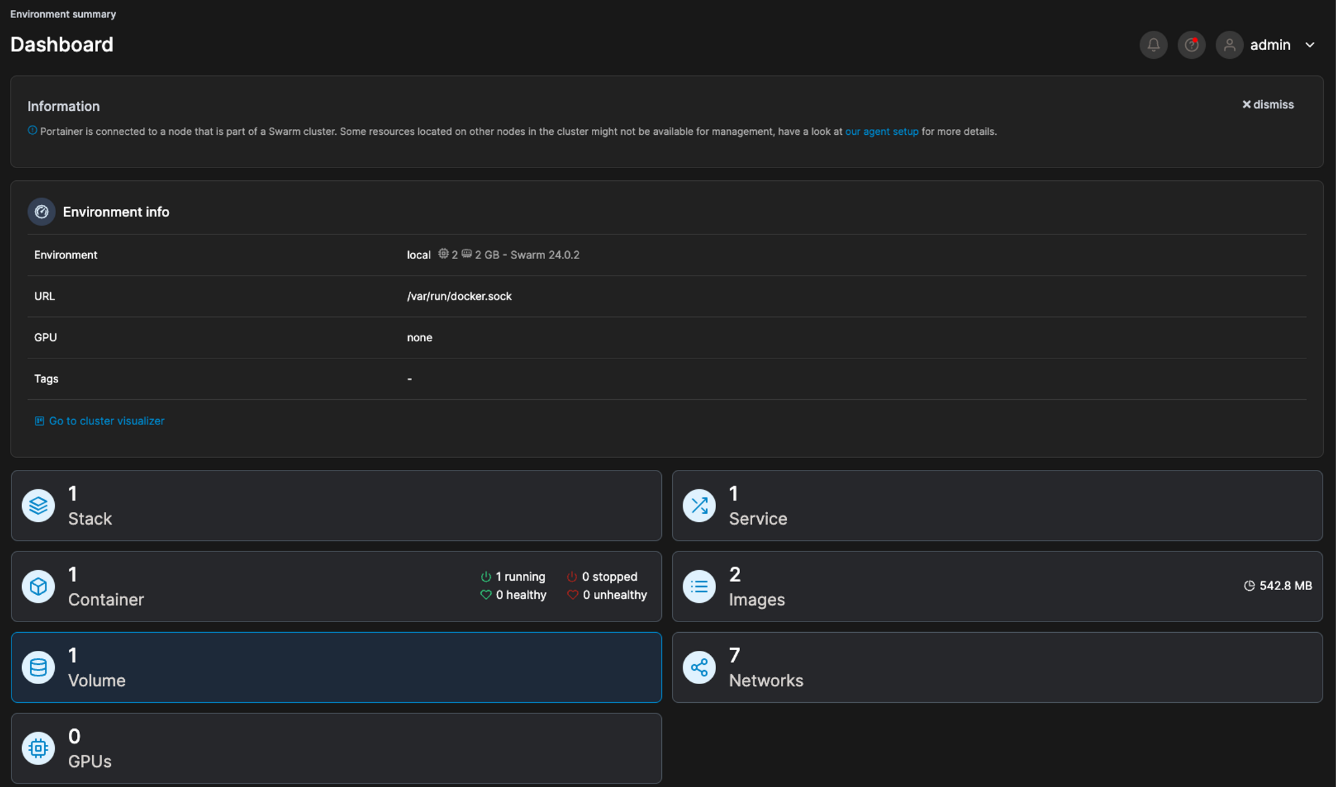Click the CPU count icon beside local
This screenshot has height=787, width=1336.
tap(443, 254)
